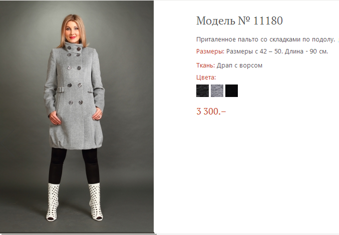This screenshot has width=339, height=235.
Task: Click the model's left white perforated boot
Action: point(95,202)
